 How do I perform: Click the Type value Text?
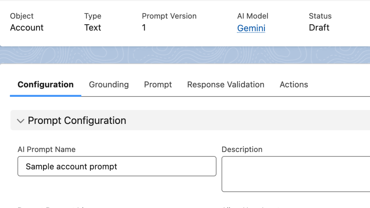click(x=92, y=28)
